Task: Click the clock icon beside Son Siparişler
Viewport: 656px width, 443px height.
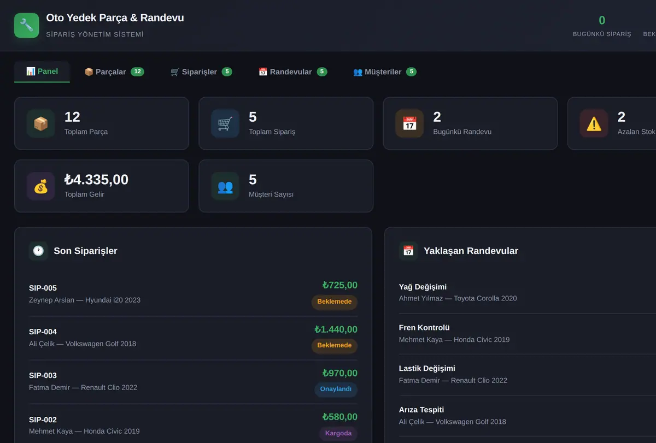Action: point(38,251)
